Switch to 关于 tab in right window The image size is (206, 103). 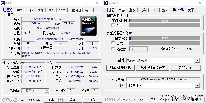[191, 10]
